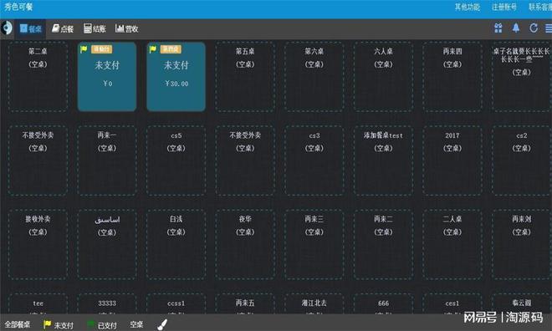This screenshot has width=552, height=331.
Task: Select the table named ccss1
Action: pyautogui.click(x=176, y=303)
